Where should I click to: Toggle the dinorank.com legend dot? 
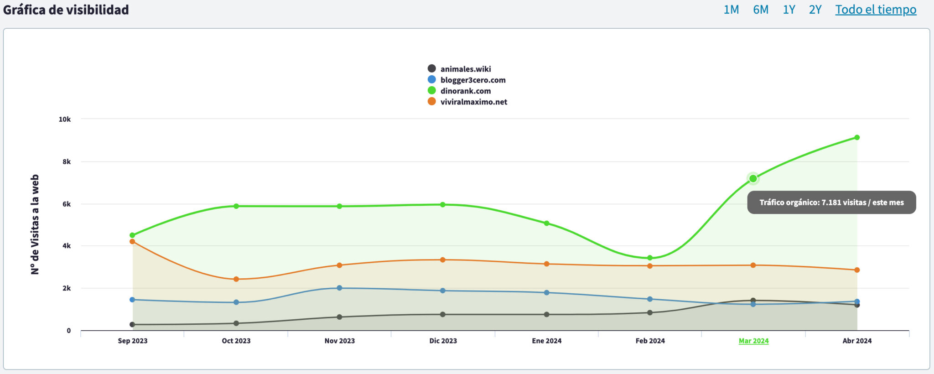[431, 90]
